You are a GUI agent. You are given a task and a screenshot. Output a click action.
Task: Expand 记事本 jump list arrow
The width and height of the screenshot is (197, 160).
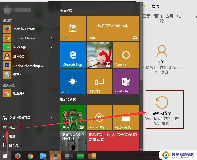pos(51,75)
